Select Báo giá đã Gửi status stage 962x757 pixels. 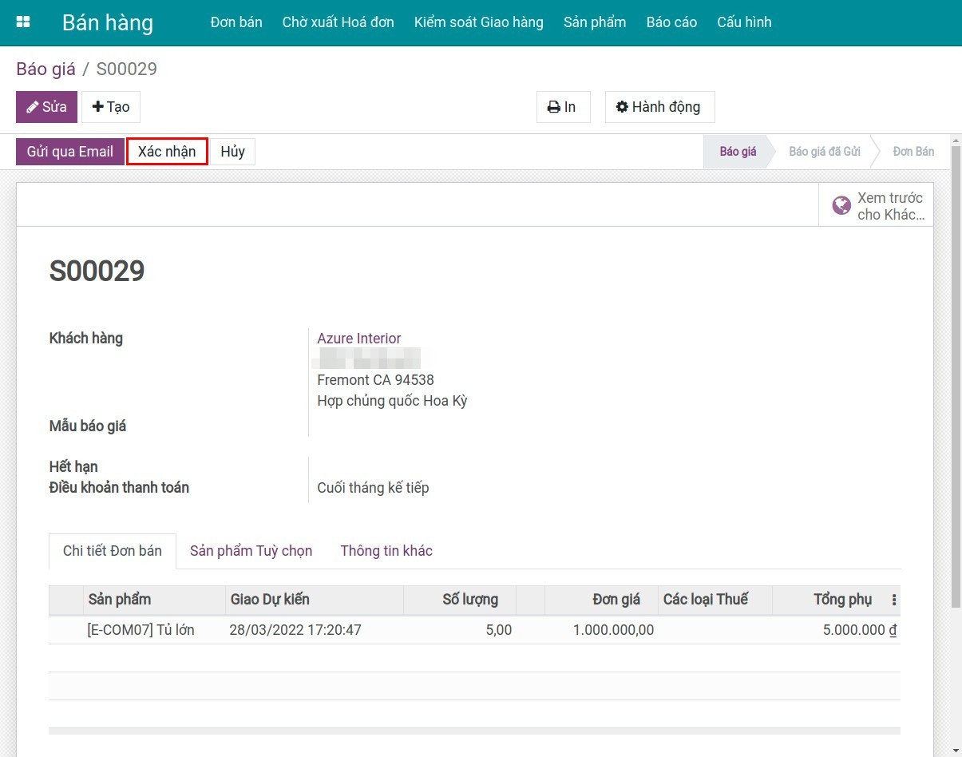[x=825, y=152]
